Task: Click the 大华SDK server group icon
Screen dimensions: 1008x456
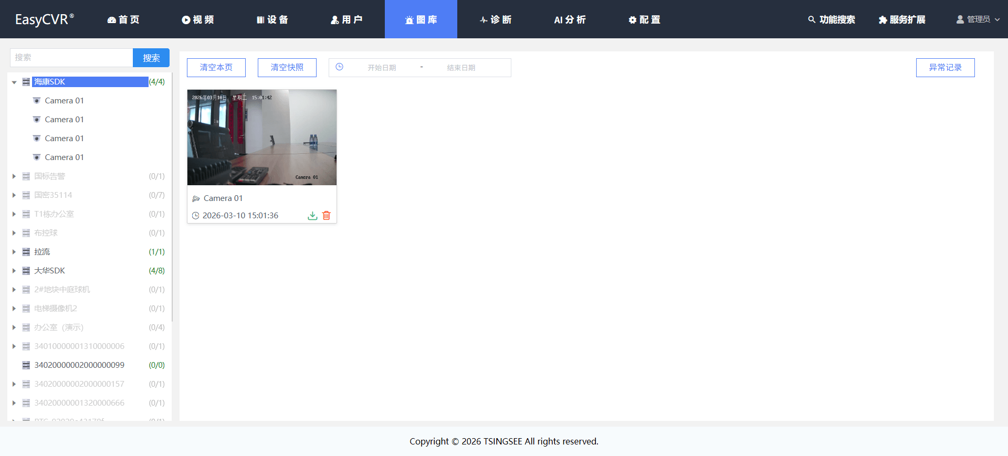Action: pyautogui.click(x=26, y=271)
